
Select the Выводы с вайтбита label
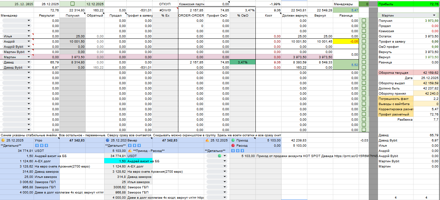pos(396,104)
